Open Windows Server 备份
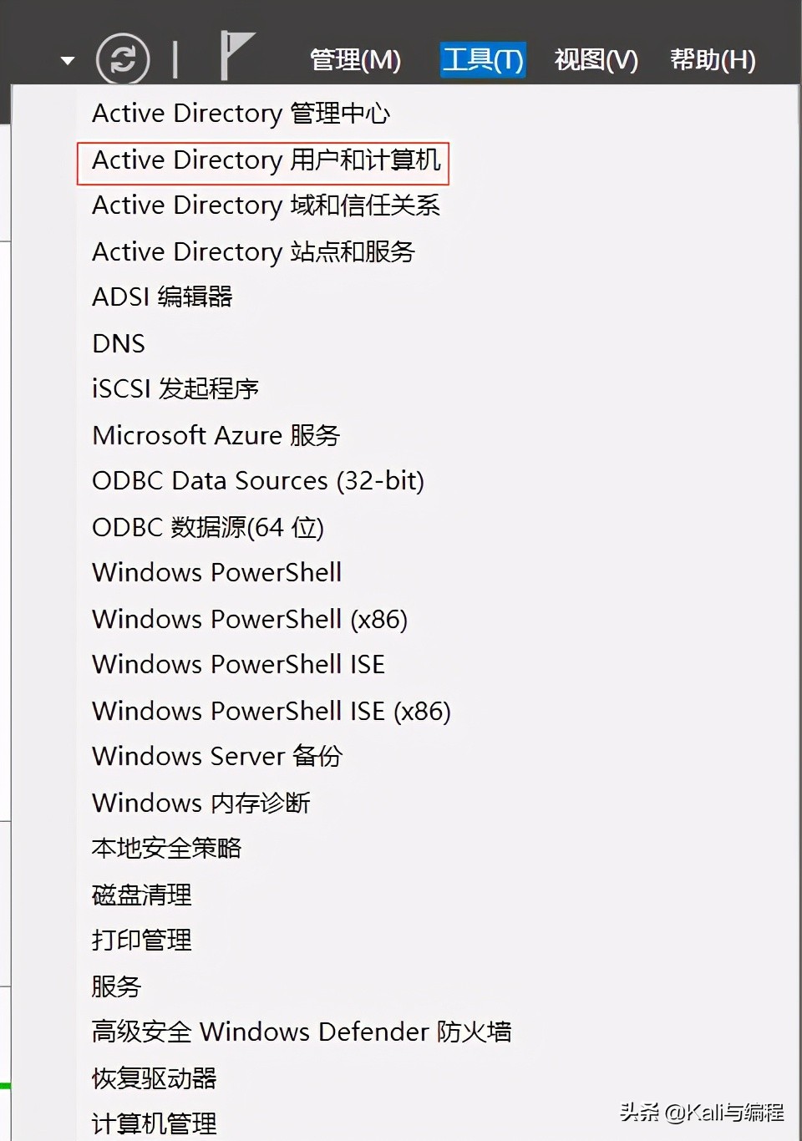 coord(217,757)
